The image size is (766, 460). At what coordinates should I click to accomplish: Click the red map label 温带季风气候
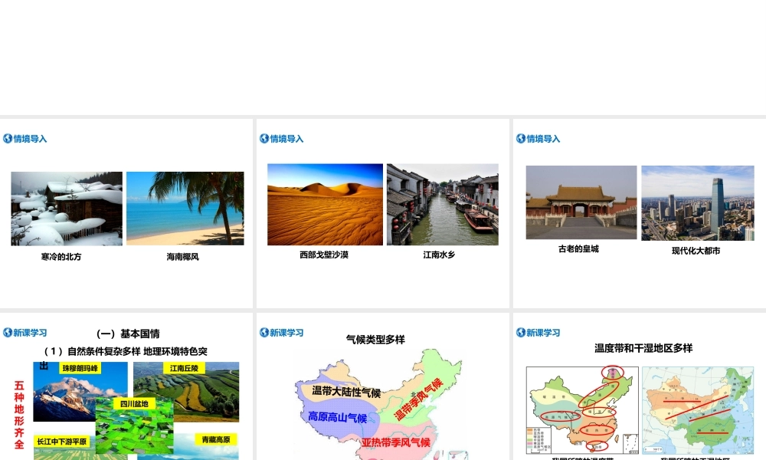pyautogui.click(x=419, y=399)
